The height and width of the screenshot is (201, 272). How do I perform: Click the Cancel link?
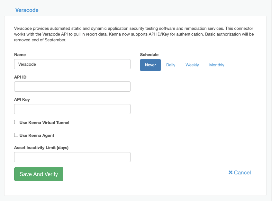click(x=242, y=172)
